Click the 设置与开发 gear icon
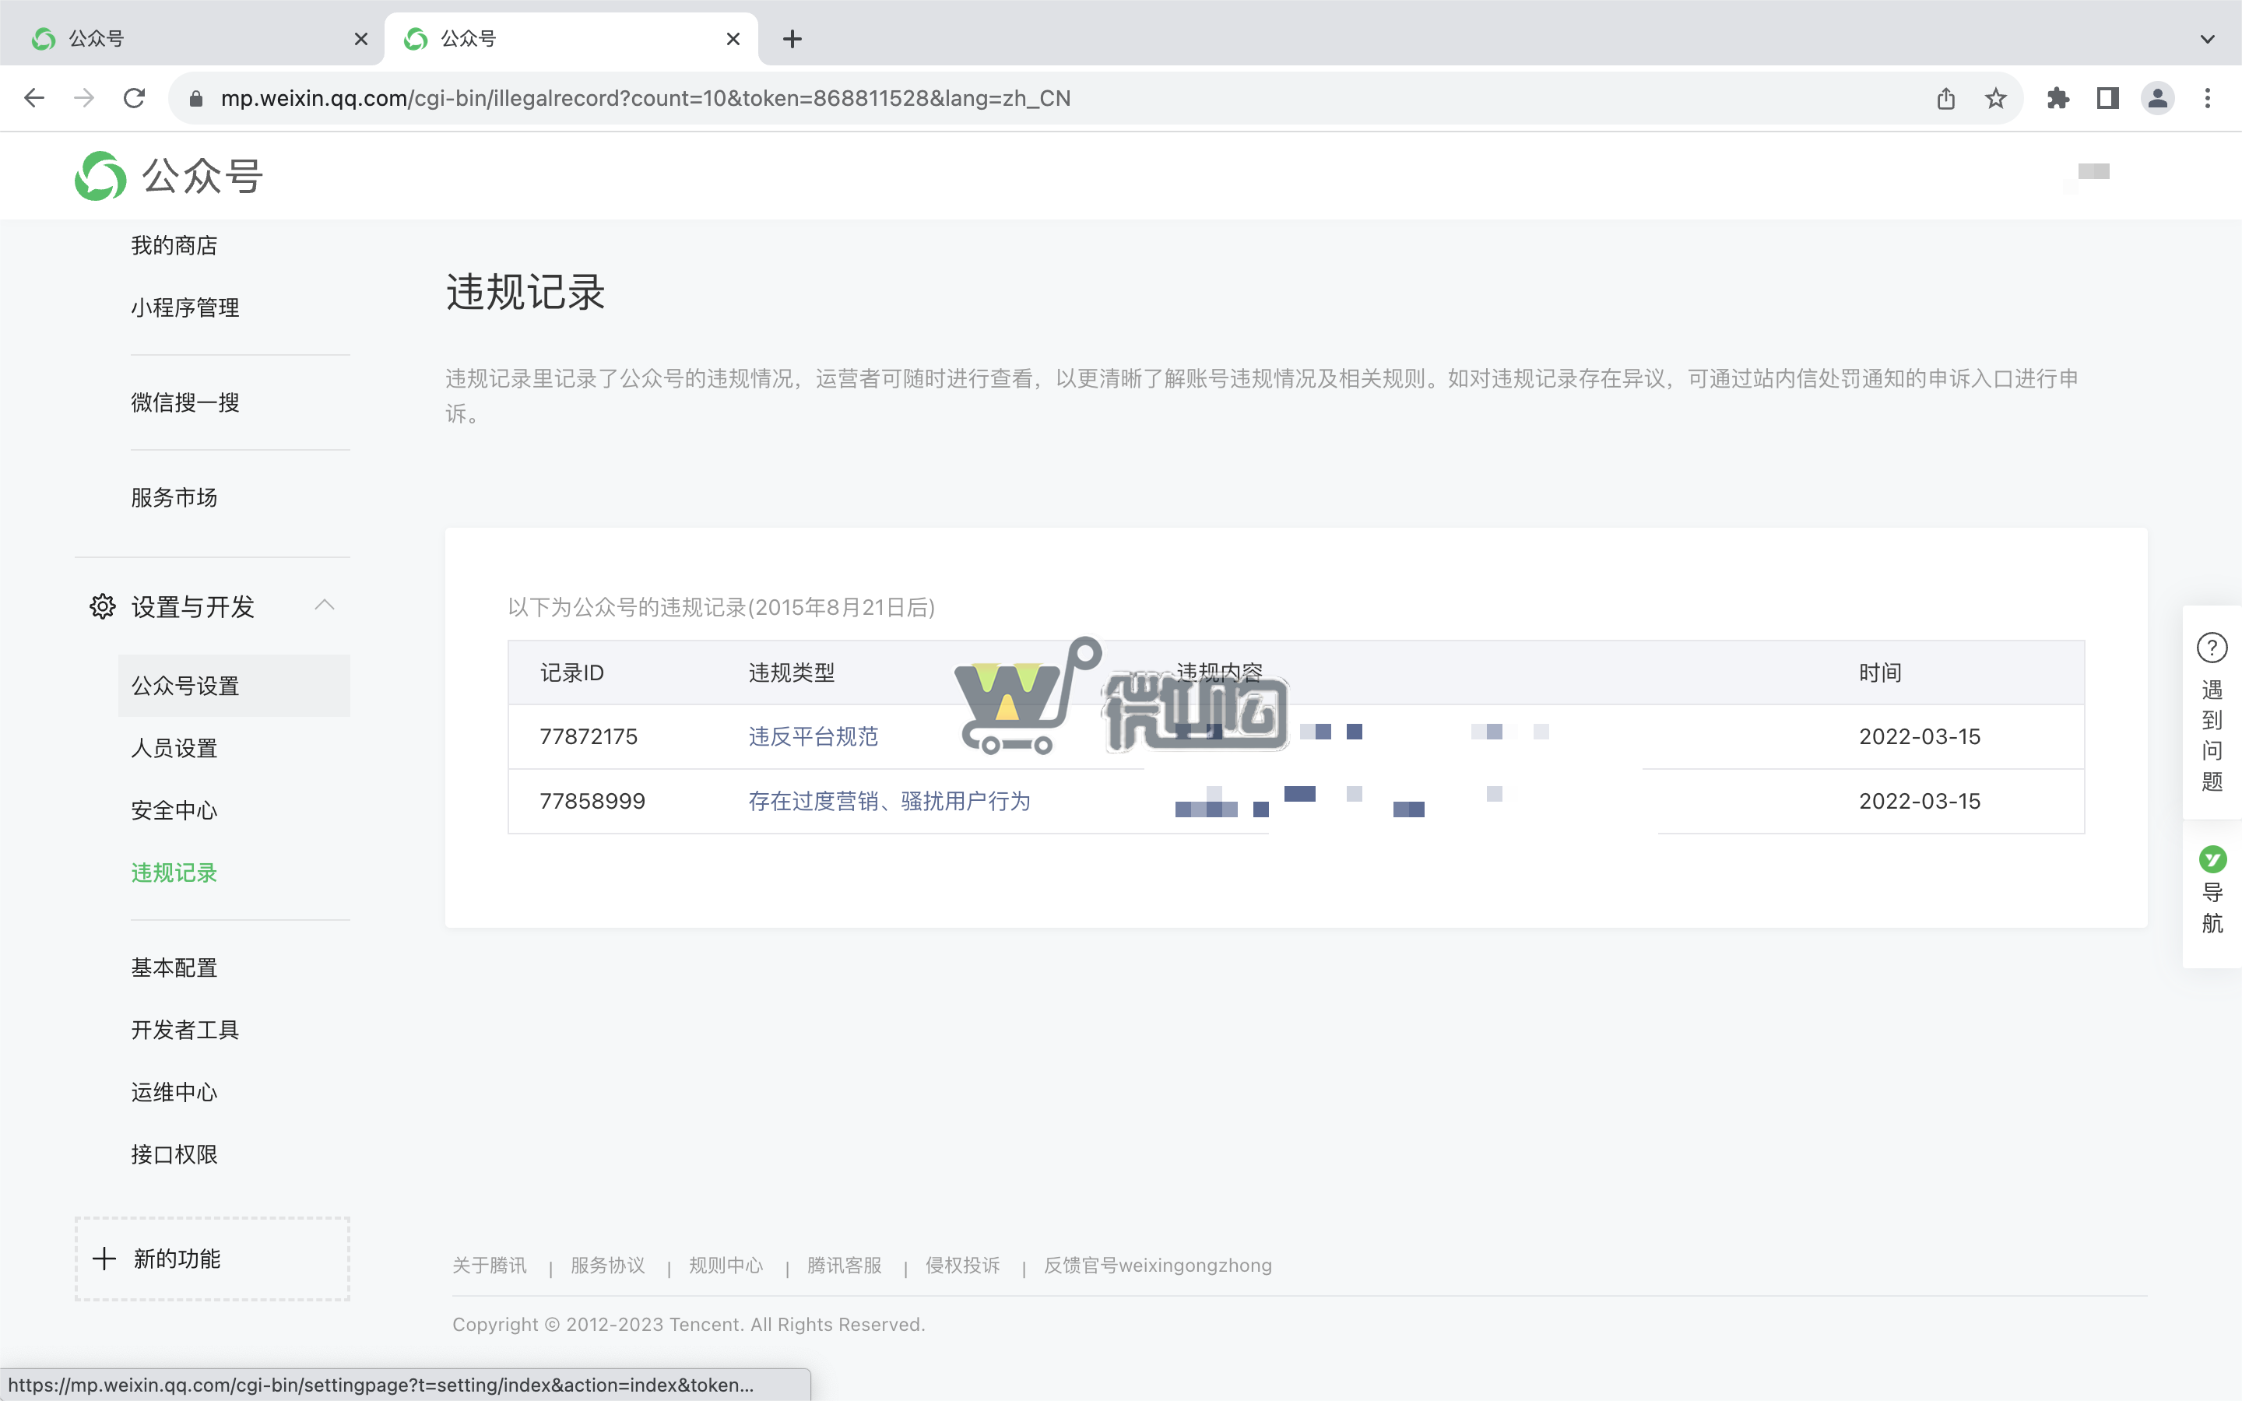2242x1401 pixels. point(102,607)
